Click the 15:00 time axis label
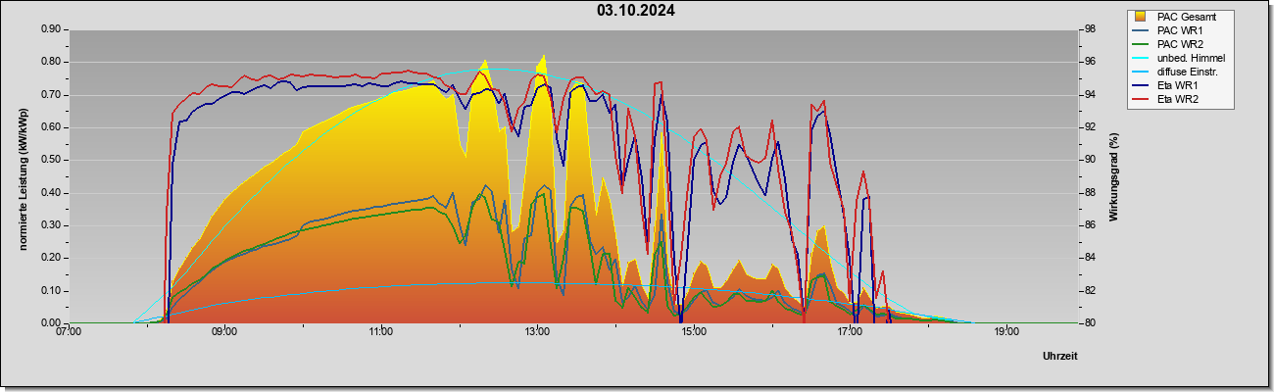Image resolution: width=1274 pixels, height=392 pixels. (x=694, y=331)
